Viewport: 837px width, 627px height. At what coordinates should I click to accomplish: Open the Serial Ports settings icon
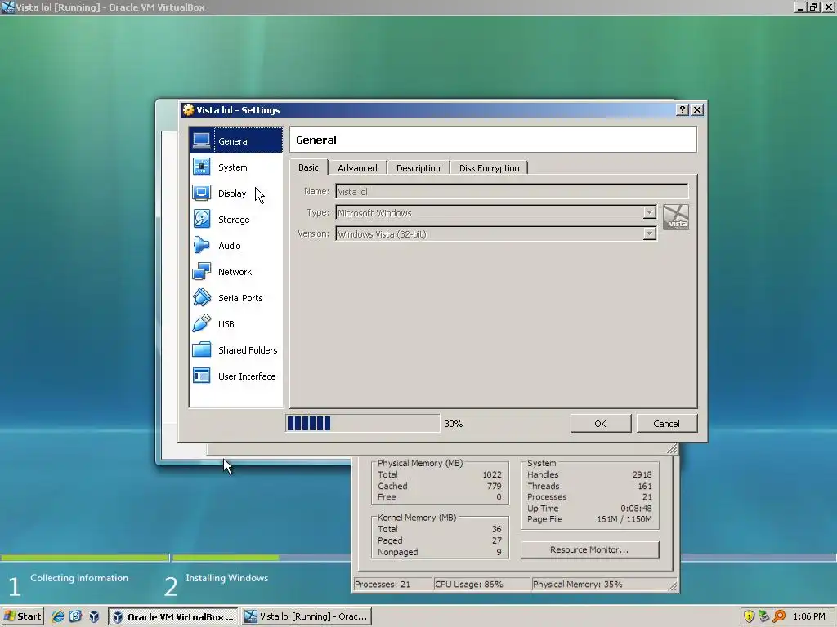(202, 297)
